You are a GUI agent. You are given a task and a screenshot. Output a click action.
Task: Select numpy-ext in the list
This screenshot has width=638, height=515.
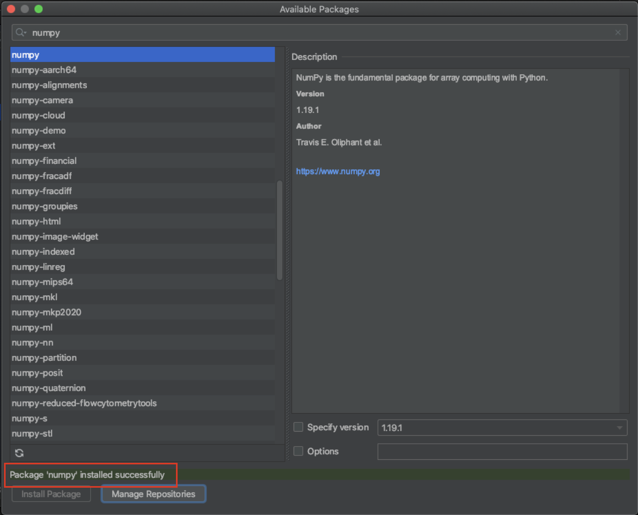143,145
